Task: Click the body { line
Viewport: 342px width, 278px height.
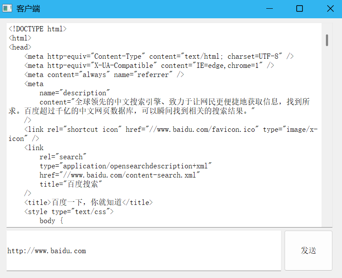Action: 51,221
